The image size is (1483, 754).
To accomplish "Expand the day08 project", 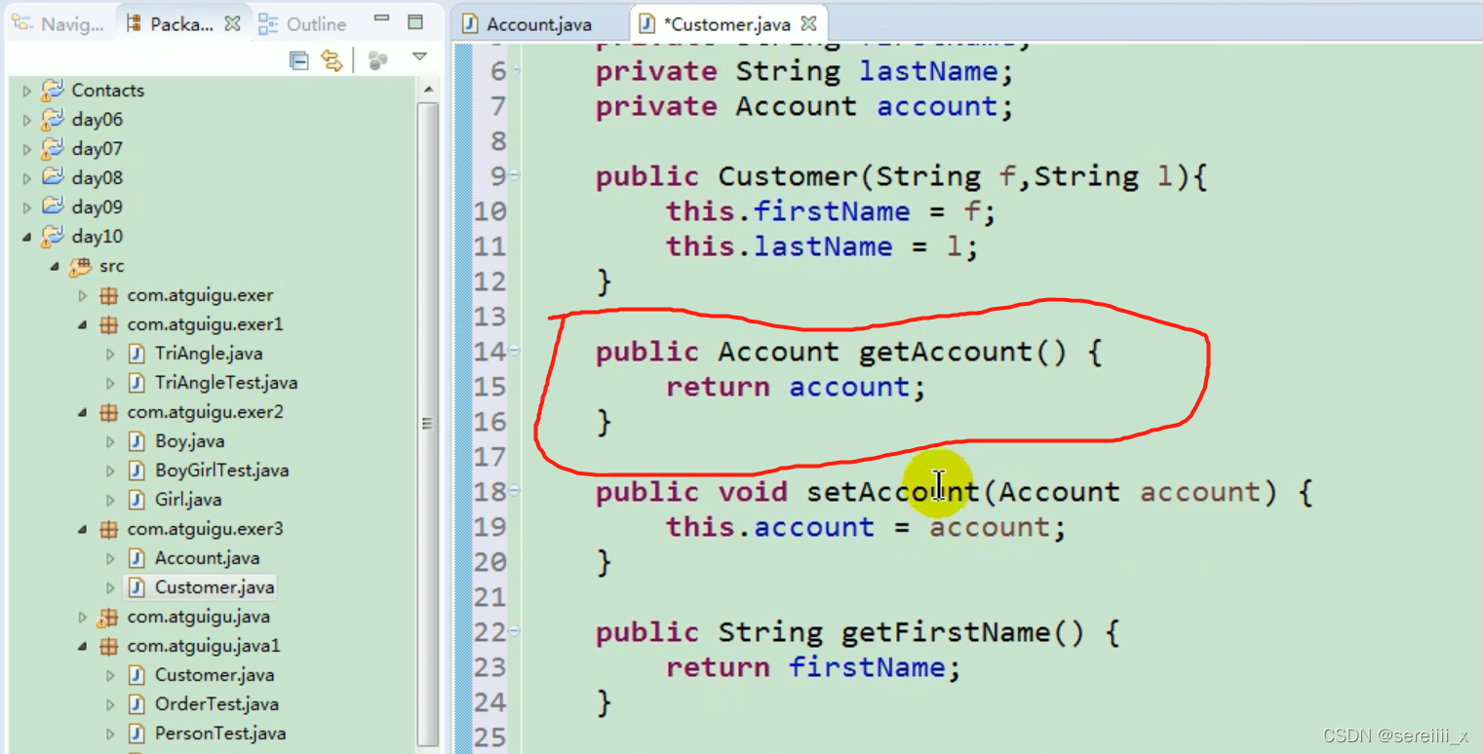I will pyautogui.click(x=26, y=178).
